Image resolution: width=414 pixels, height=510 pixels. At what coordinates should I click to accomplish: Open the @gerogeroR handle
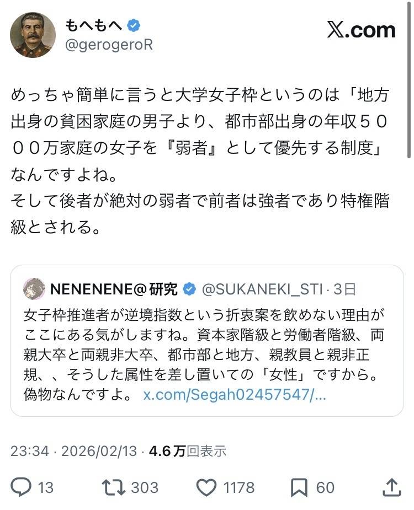(109, 45)
